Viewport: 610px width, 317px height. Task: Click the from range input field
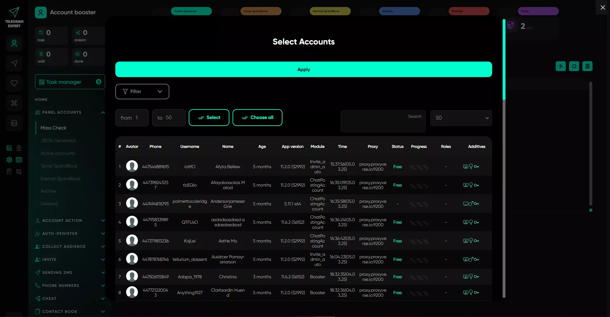132,118
